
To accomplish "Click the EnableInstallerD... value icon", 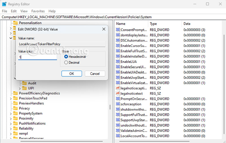I will tap(118, 56).
